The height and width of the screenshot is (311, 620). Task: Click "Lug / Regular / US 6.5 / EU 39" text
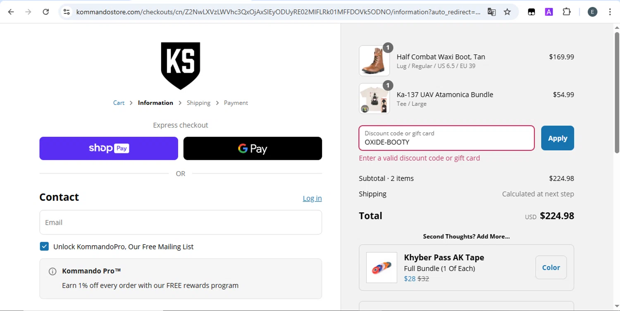[436, 66]
